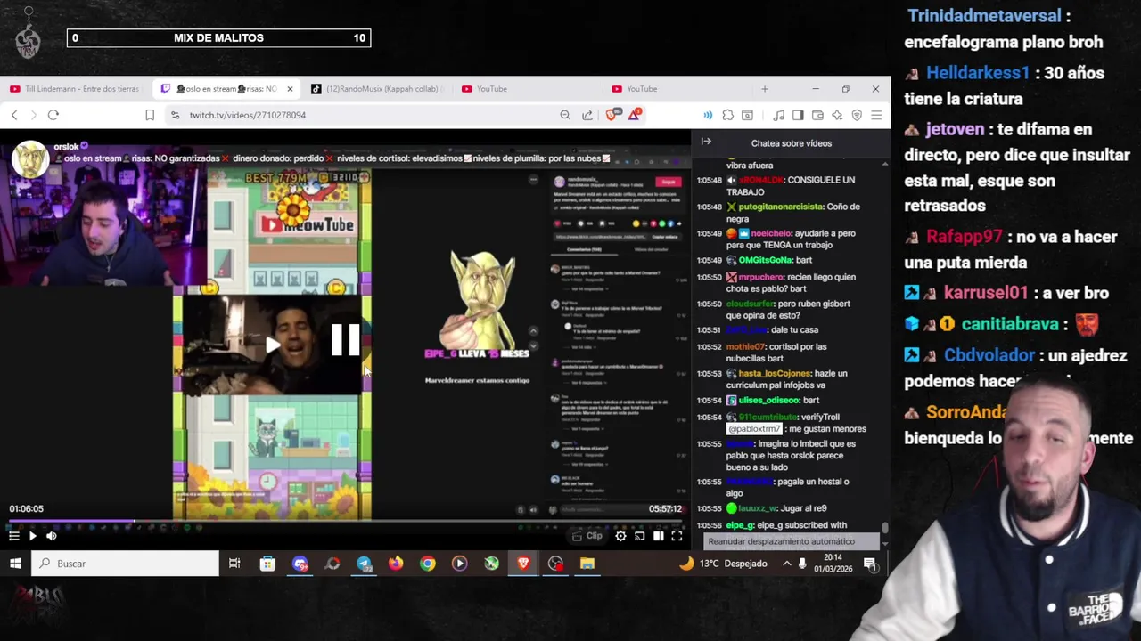Enter fullscreen on the Twitch player
Viewport: 1141px width, 641px height.
(677, 536)
